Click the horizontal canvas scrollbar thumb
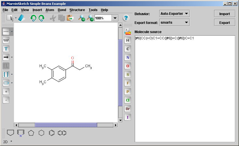 click(66, 125)
